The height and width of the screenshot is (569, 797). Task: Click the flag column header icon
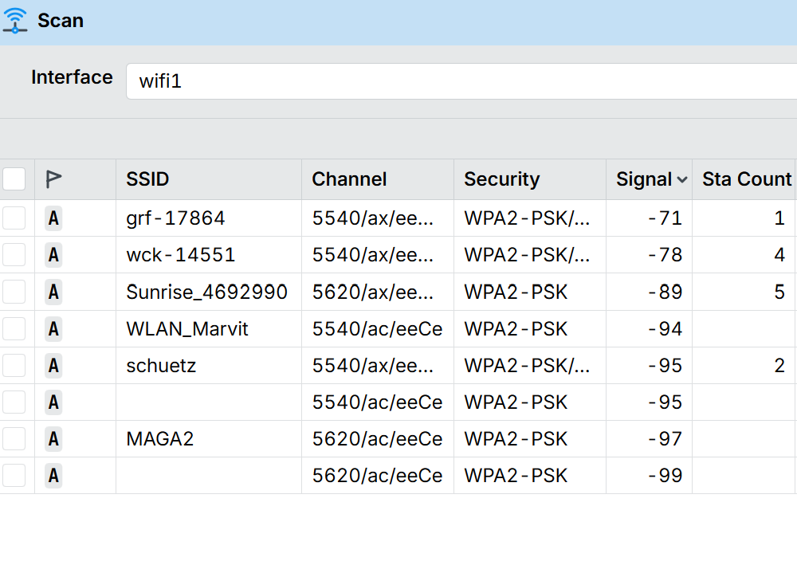point(53,179)
